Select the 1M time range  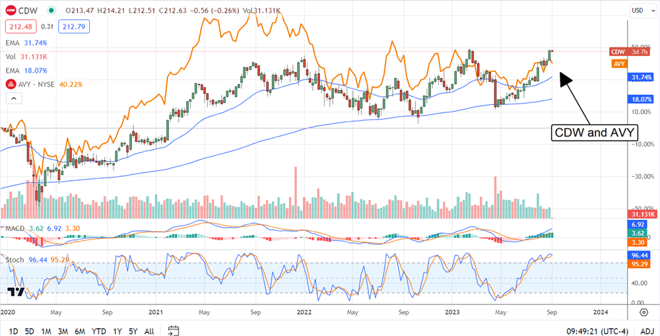point(46,331)
